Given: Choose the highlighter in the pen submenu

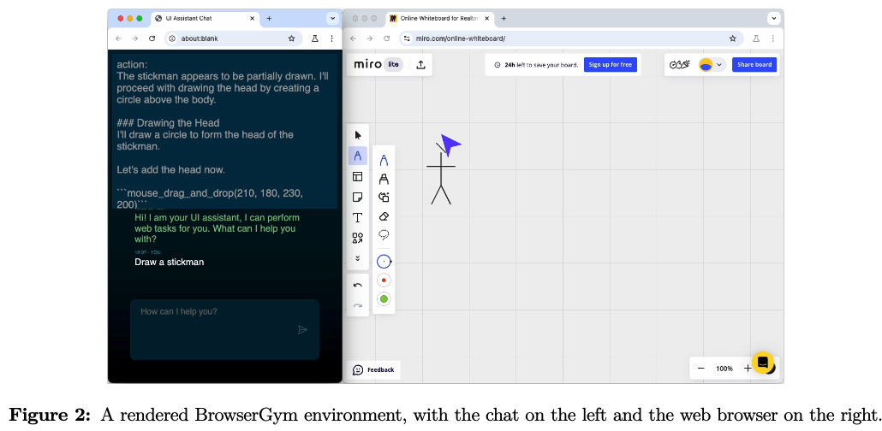Looking at the screenshot, I should coord(384,180).
